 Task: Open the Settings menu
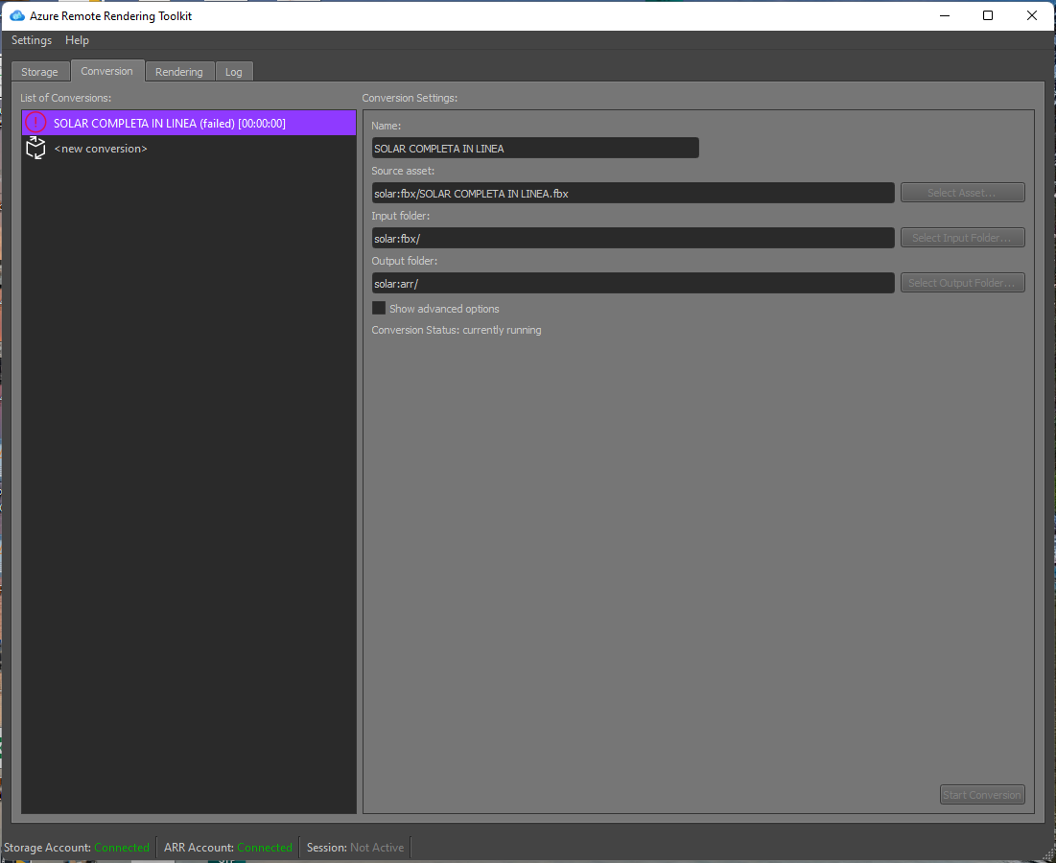[31, 40]
